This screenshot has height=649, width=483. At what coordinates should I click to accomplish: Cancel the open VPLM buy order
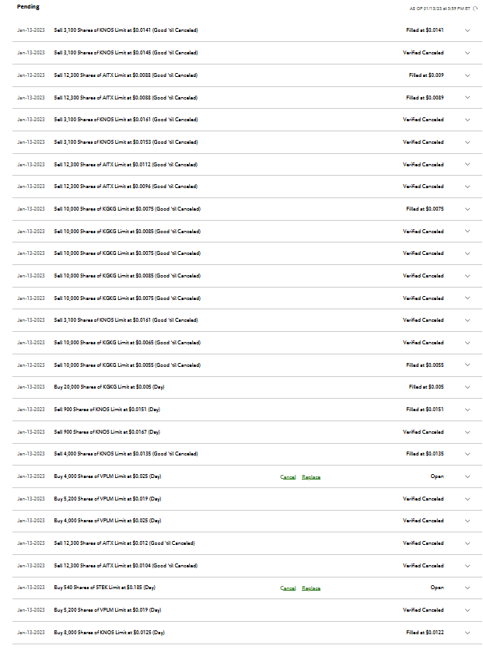pyautogui.click(x=288, y=476)
